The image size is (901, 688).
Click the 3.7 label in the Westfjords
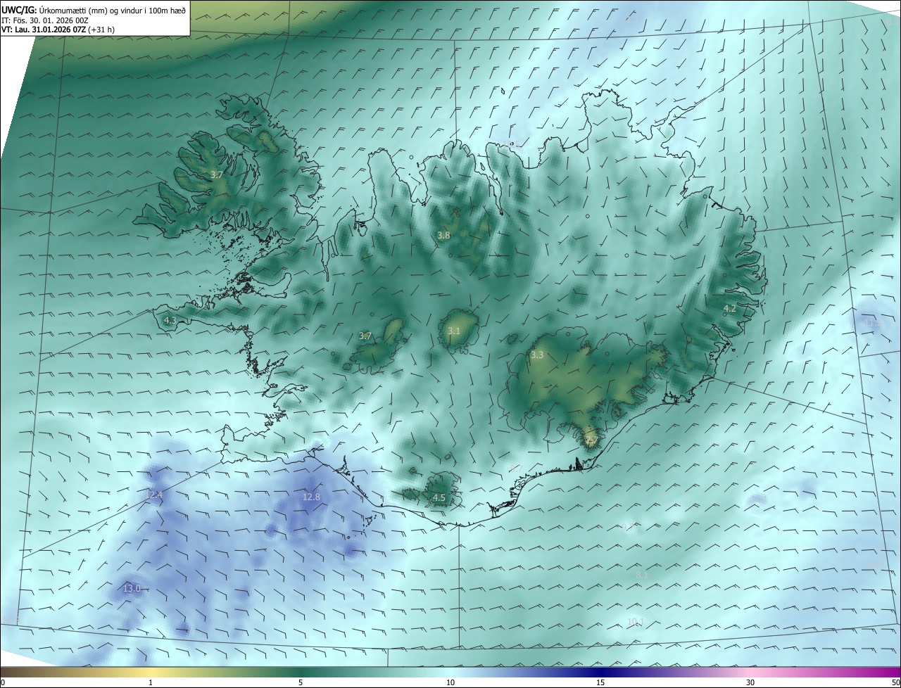(x=217, y=174)
